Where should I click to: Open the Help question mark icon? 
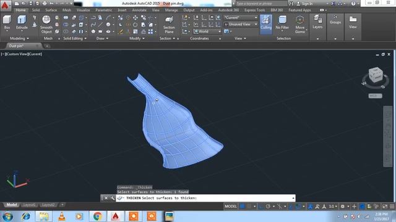(x=353, y=4)
